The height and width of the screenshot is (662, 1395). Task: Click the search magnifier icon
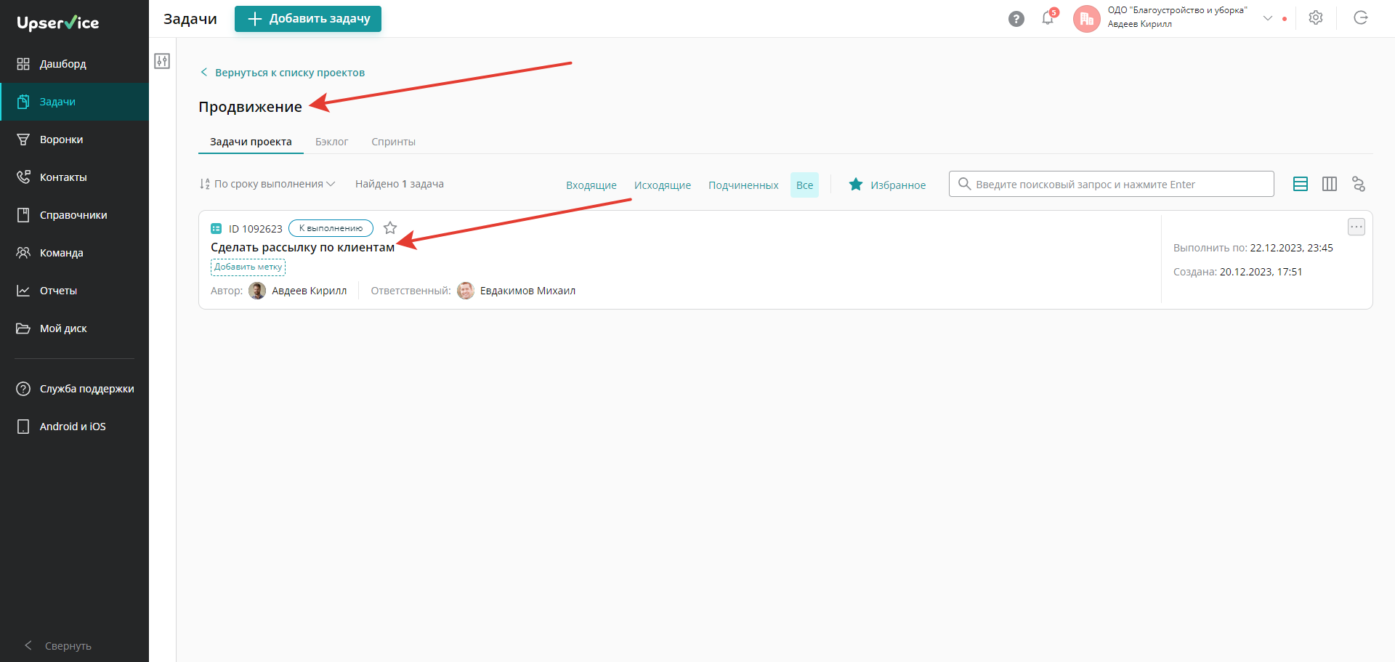tap(964, 184)
